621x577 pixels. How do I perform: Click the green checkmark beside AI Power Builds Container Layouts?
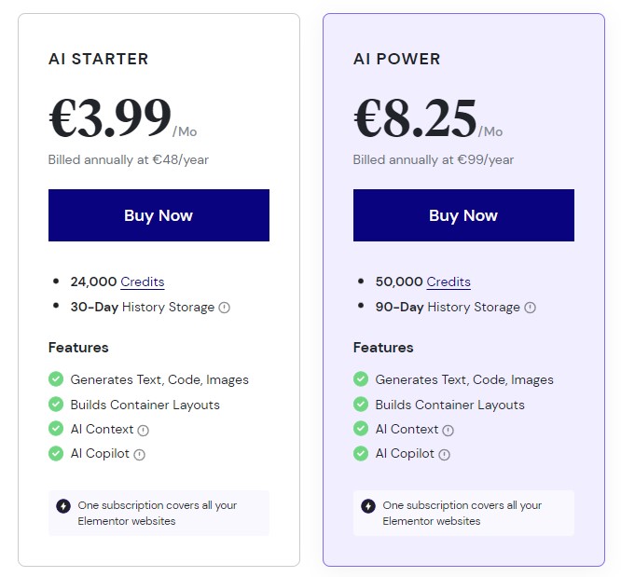pos(361,405)
